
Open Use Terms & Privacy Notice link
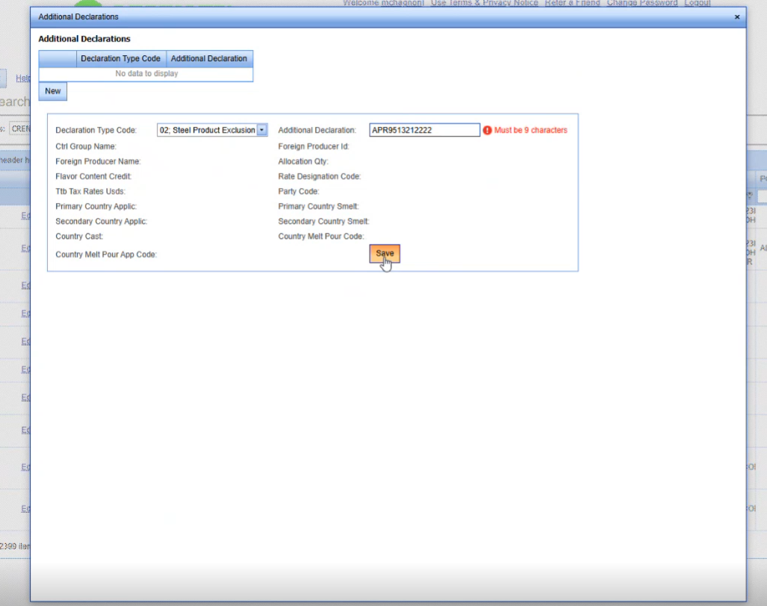tap(484, 3)
